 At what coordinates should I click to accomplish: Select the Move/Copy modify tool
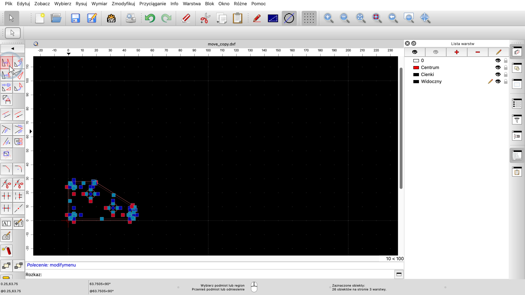(6, 63)
